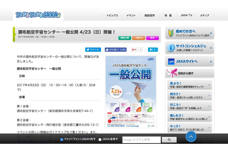Click the Facebook いいね! button
The image size is (228, 152).
point(115,50)
